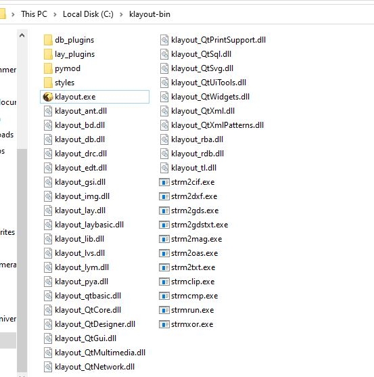Click the strmxor.exe program icon
The image size is (374, 377).
click(x=164, y=324)
